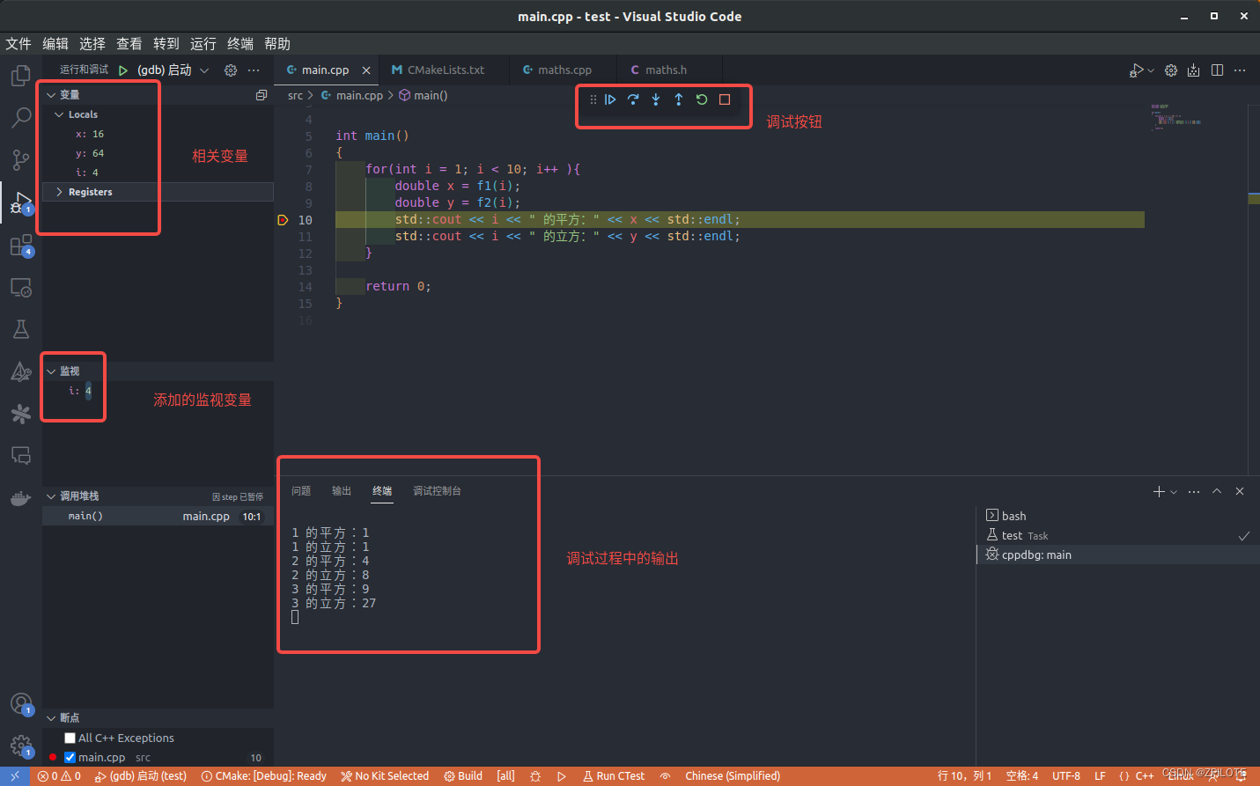Collapse the 调用堆栈 section

[x=51, y=496]
